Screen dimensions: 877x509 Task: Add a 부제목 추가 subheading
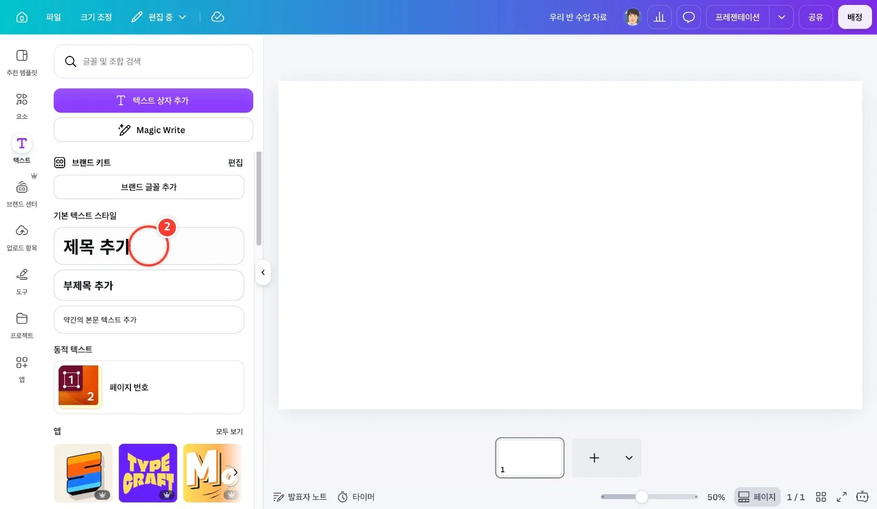coord(149,285)
